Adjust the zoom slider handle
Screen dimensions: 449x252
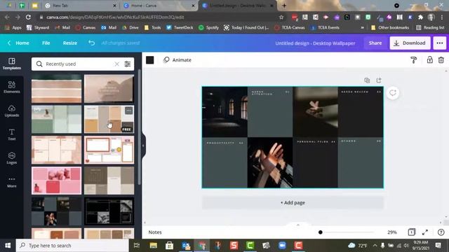321,232
